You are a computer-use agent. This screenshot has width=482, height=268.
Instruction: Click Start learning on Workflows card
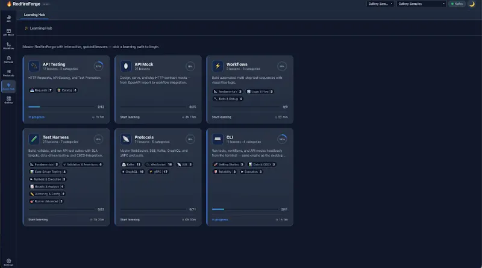click(x=222, y=117)
